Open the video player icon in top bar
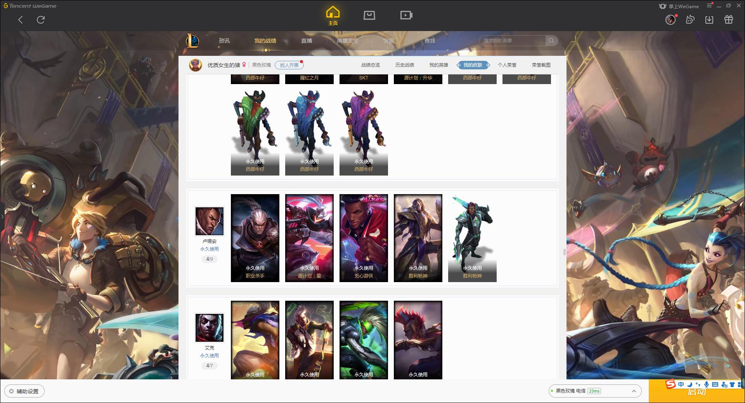745x403 pixels. (406, 15)
